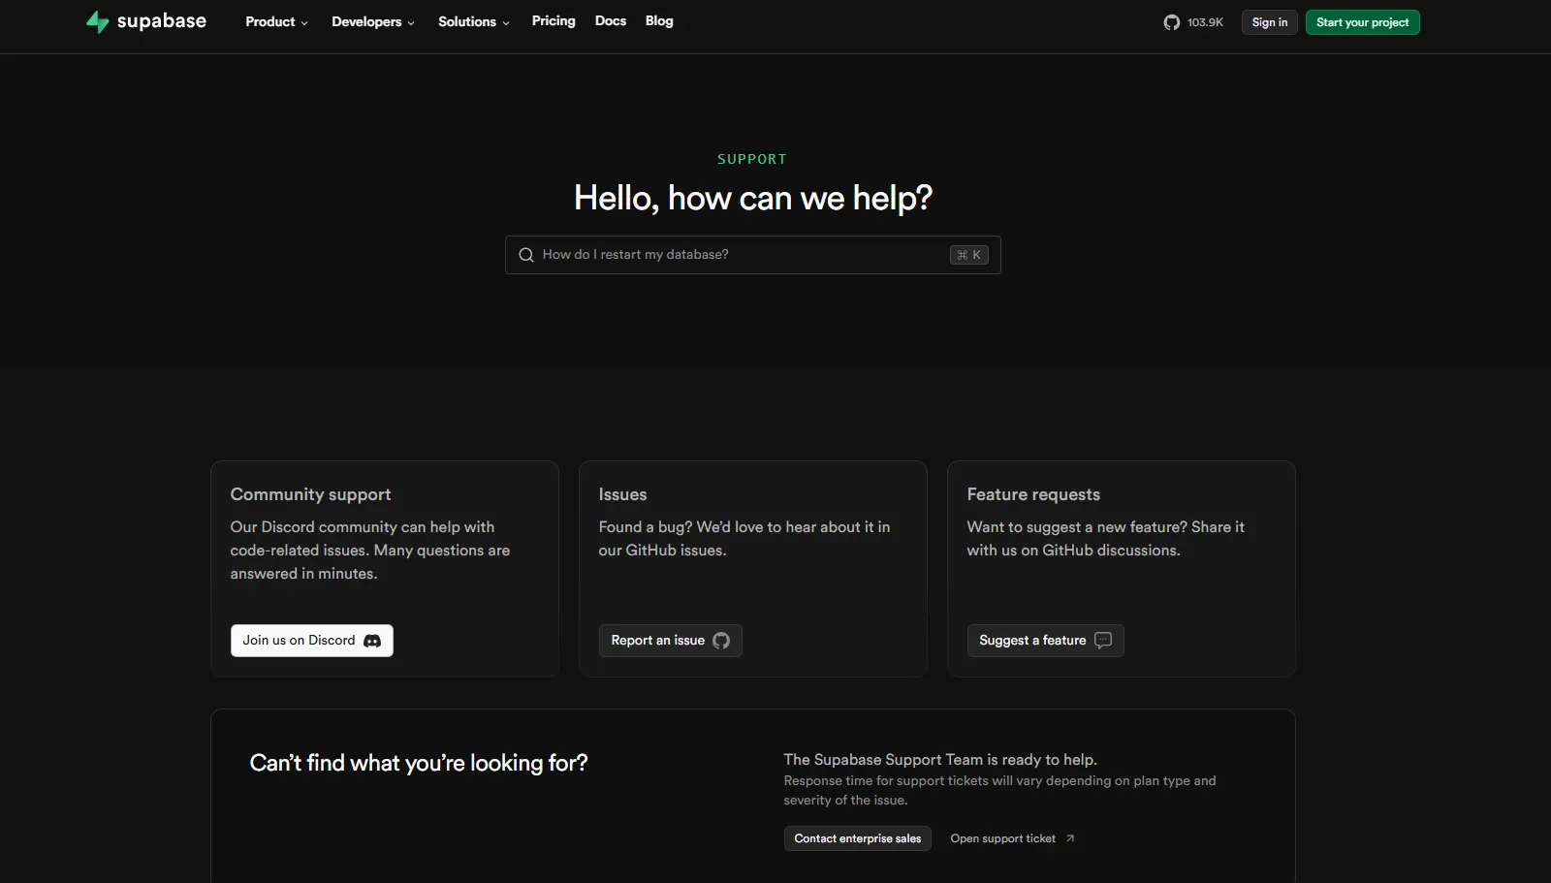Click the arrow icon beside Open support ticket
This screenshot has width=1551, height=883.
point(1070,838)
